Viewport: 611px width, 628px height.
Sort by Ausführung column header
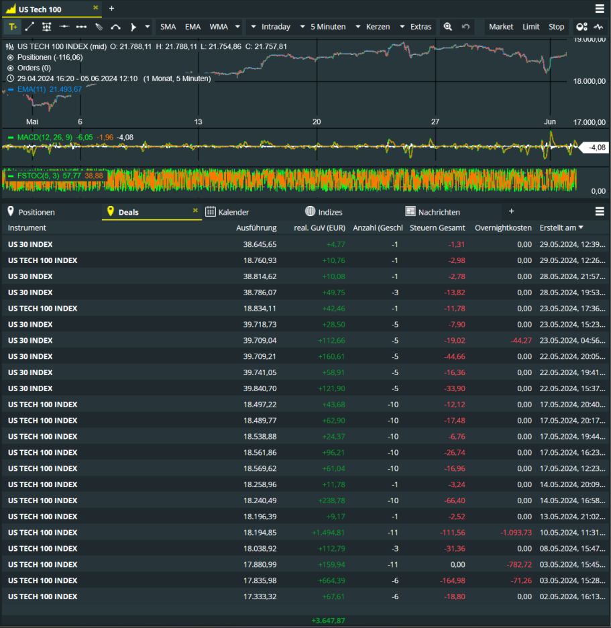[256, 228]
